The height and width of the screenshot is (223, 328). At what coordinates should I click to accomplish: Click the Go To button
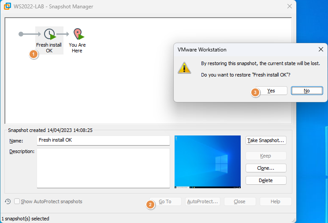(165, 201)
